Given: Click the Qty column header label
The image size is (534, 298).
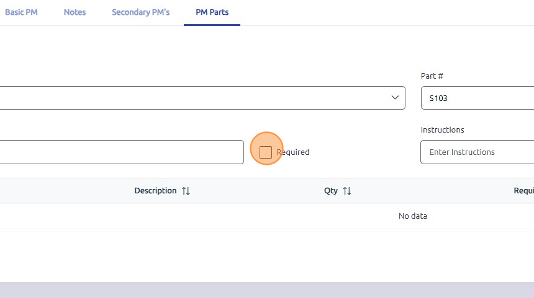Looking at the screenshot, I should click(331, 191).
